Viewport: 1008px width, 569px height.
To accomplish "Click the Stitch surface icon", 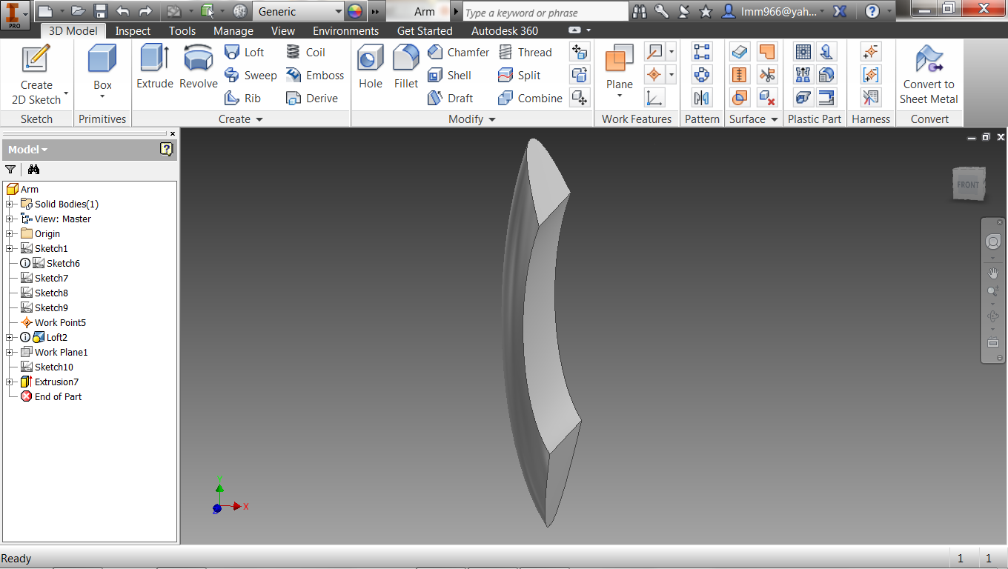I will pyautogui.click(x=740, y=75).
